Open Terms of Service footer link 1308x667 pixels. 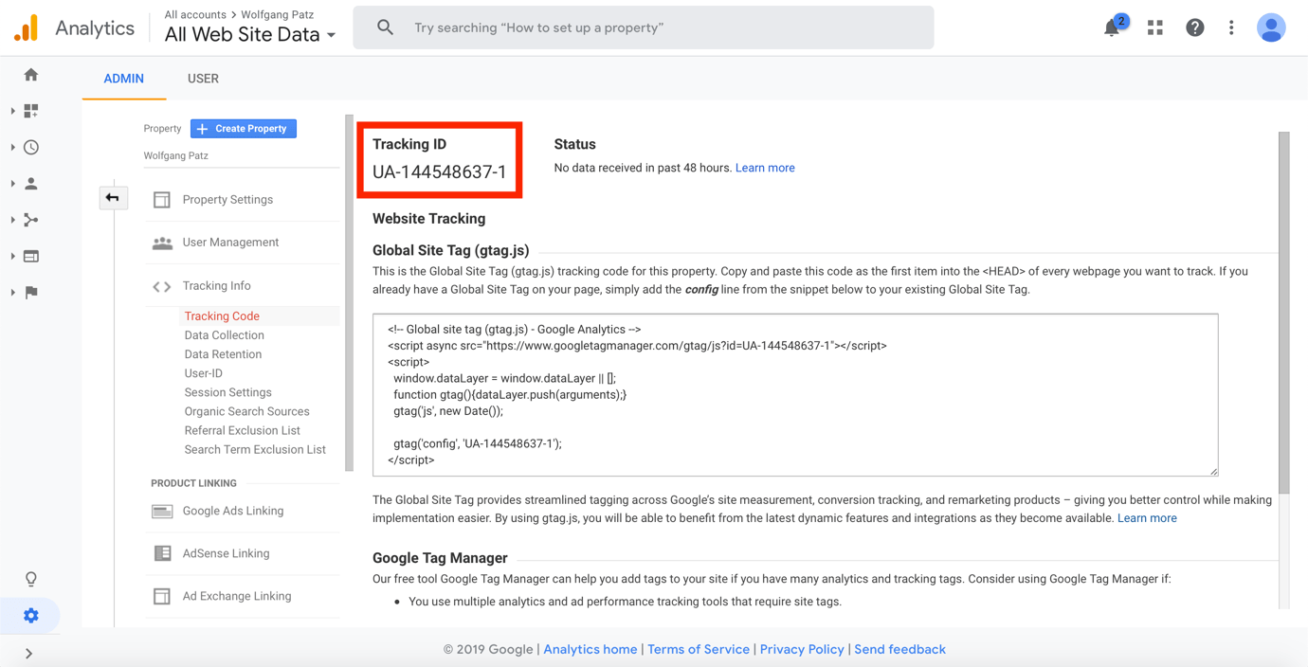(x=699, y=650)
